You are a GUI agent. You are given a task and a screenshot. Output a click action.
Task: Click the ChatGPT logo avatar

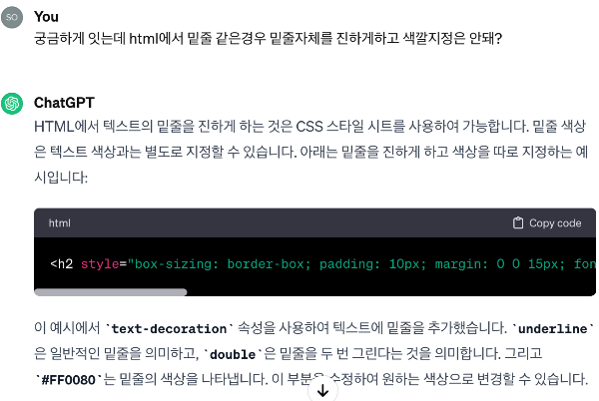(12, 104)
